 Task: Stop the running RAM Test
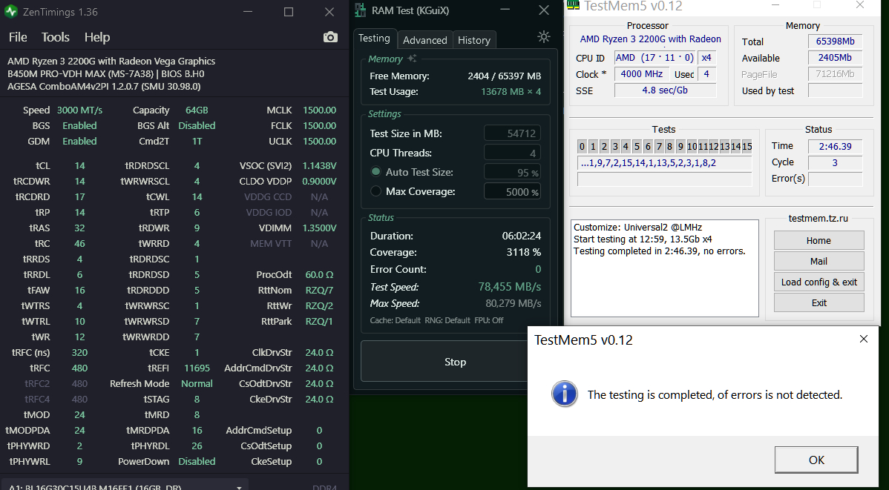point(455,362)
